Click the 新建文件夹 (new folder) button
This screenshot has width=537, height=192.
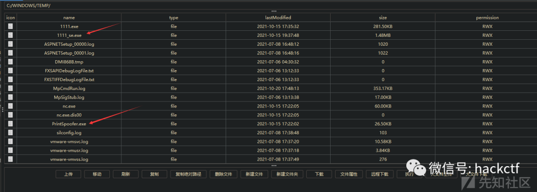click(287, 174)
